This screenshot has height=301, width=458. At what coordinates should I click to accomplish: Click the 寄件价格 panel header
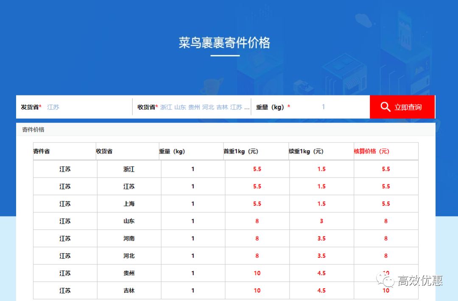(226, 130)
